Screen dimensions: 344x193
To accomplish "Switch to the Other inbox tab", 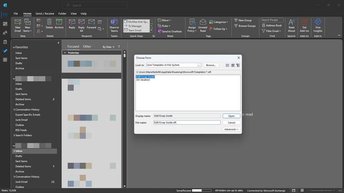I will point(87,47).
